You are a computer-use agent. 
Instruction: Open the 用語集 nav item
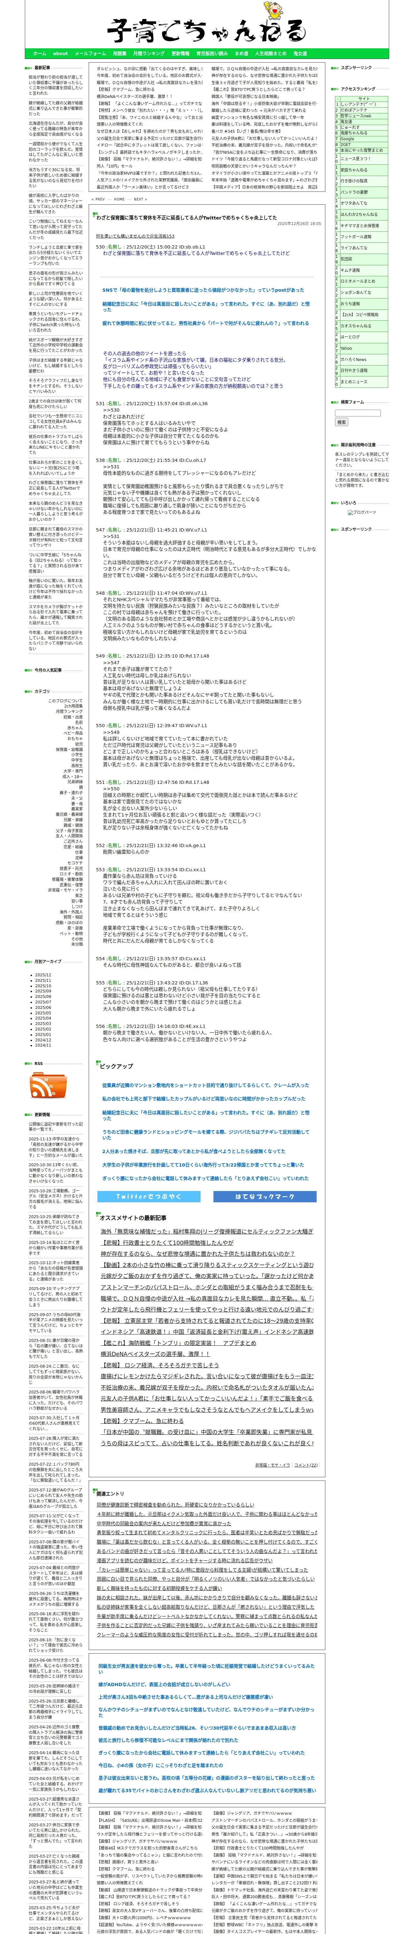click(120, 54)
